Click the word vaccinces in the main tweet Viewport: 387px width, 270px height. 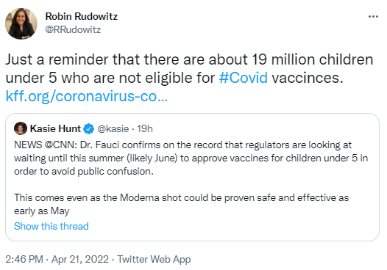tap(308, 78)
